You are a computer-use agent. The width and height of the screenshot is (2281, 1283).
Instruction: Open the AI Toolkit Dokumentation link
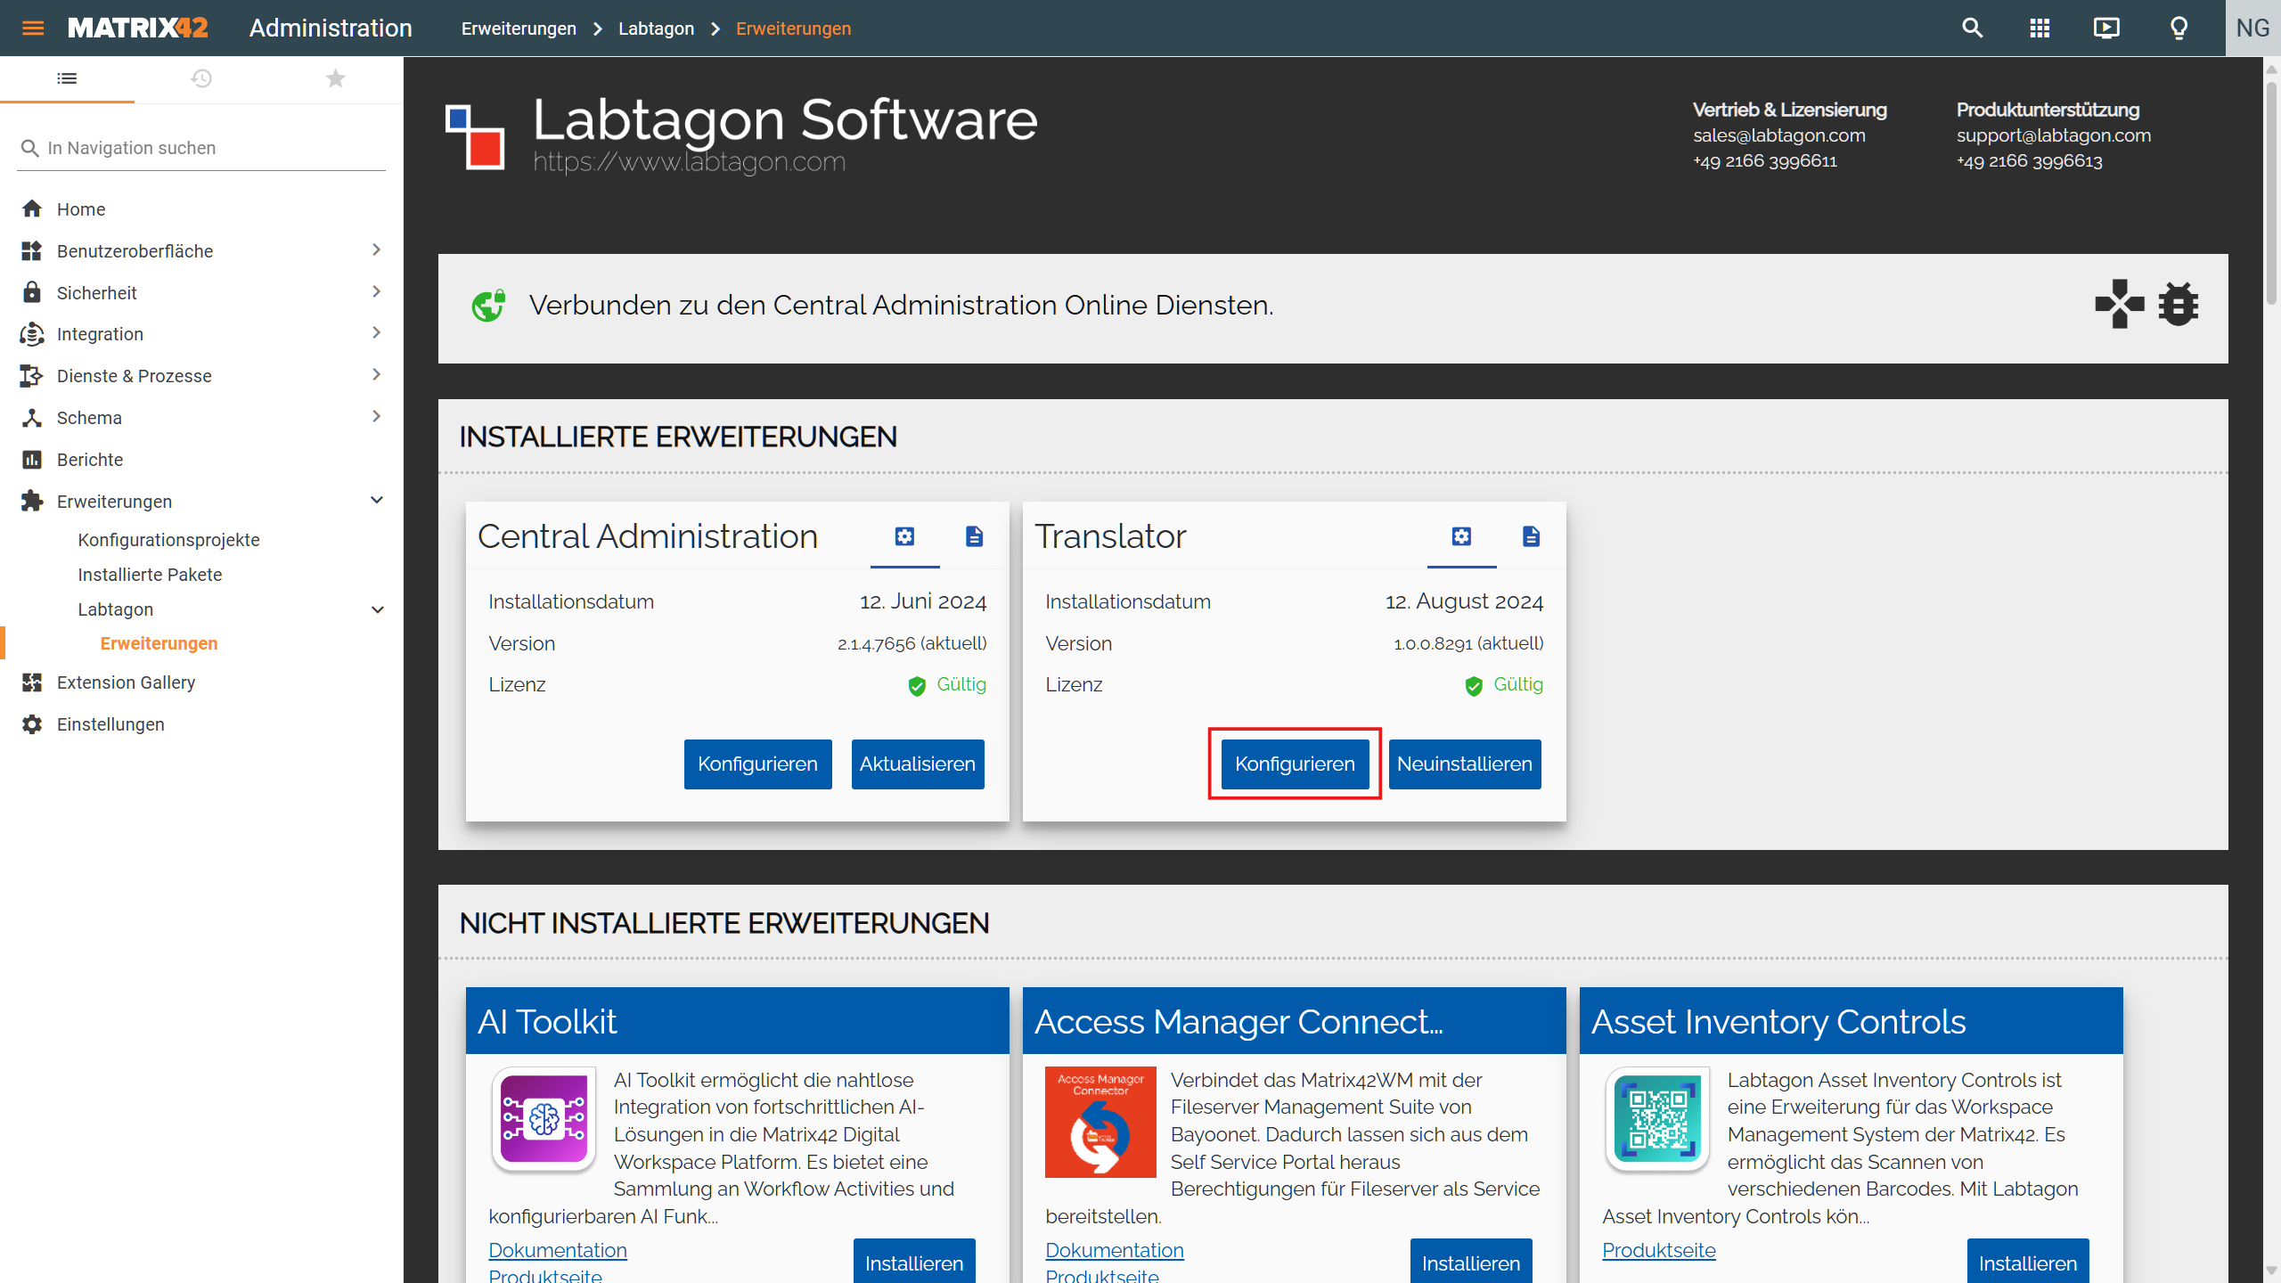[558, 1250]
